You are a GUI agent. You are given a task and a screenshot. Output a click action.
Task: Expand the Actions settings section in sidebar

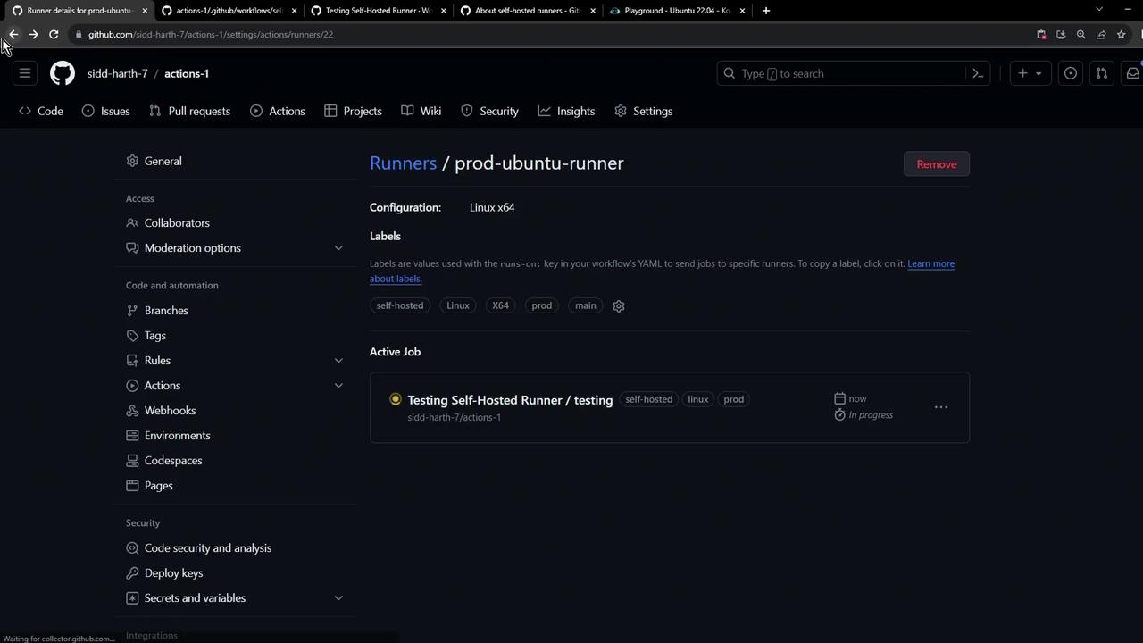tap(235, 385)
